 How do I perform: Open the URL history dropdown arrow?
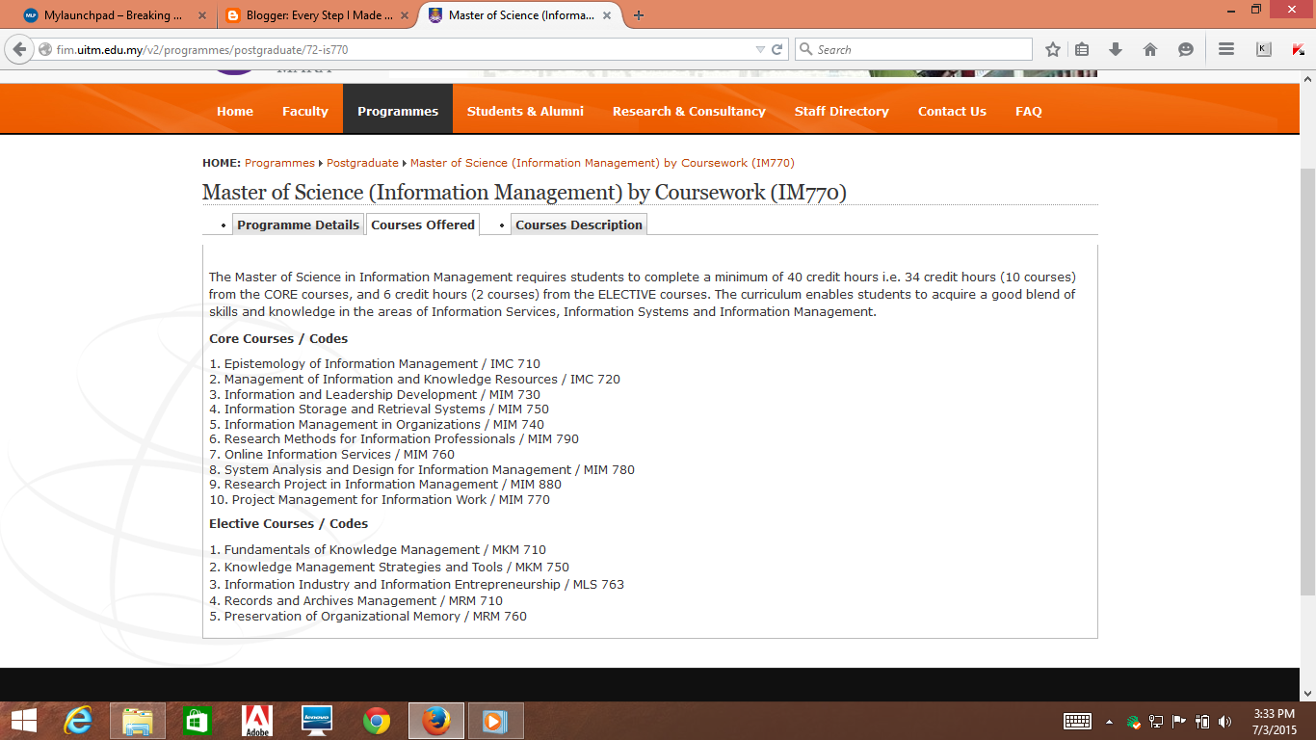click(x=761, y=50)
